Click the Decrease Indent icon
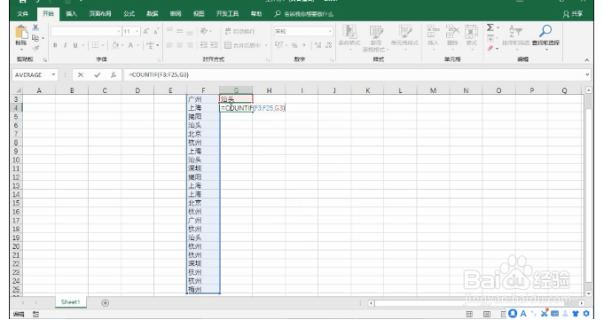 click(204, 45)
